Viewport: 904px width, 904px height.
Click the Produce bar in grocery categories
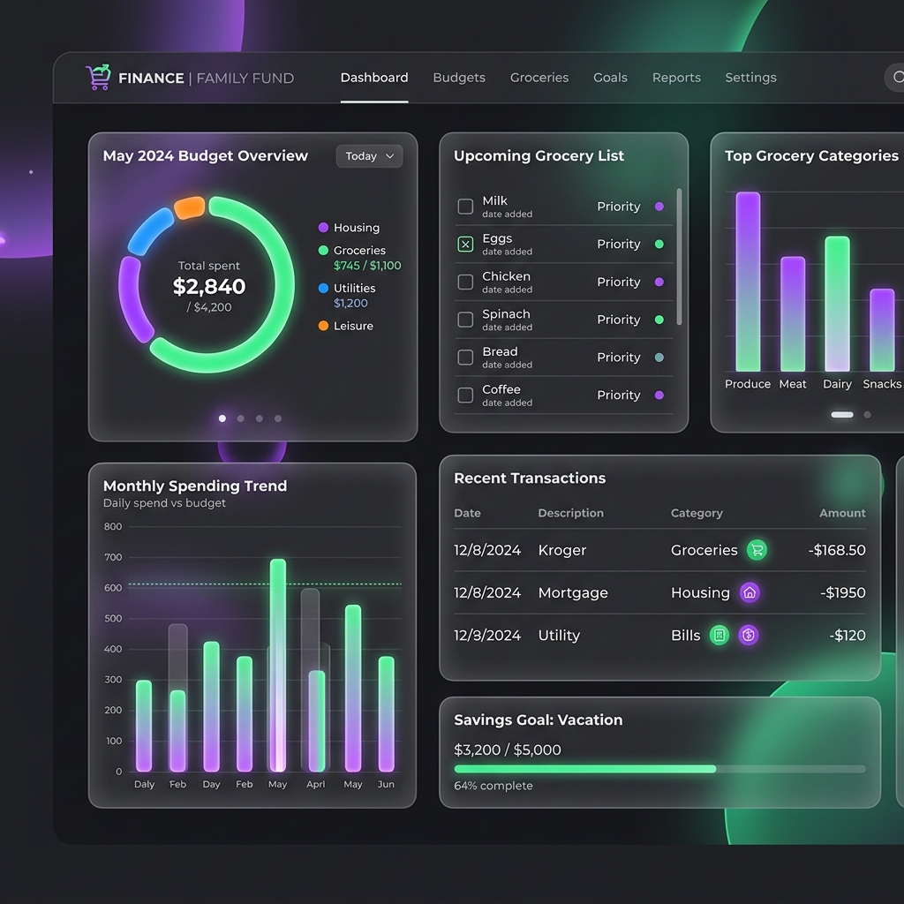pyautogui.click(x=748, y=282)
